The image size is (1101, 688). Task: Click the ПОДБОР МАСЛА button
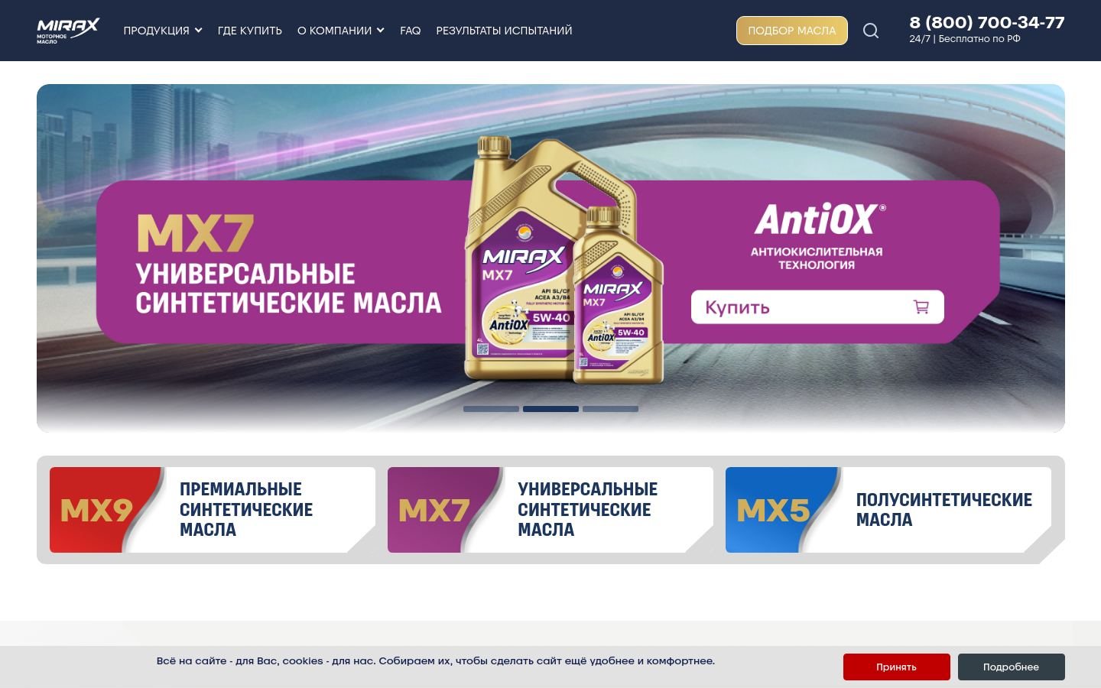[792, 31]
